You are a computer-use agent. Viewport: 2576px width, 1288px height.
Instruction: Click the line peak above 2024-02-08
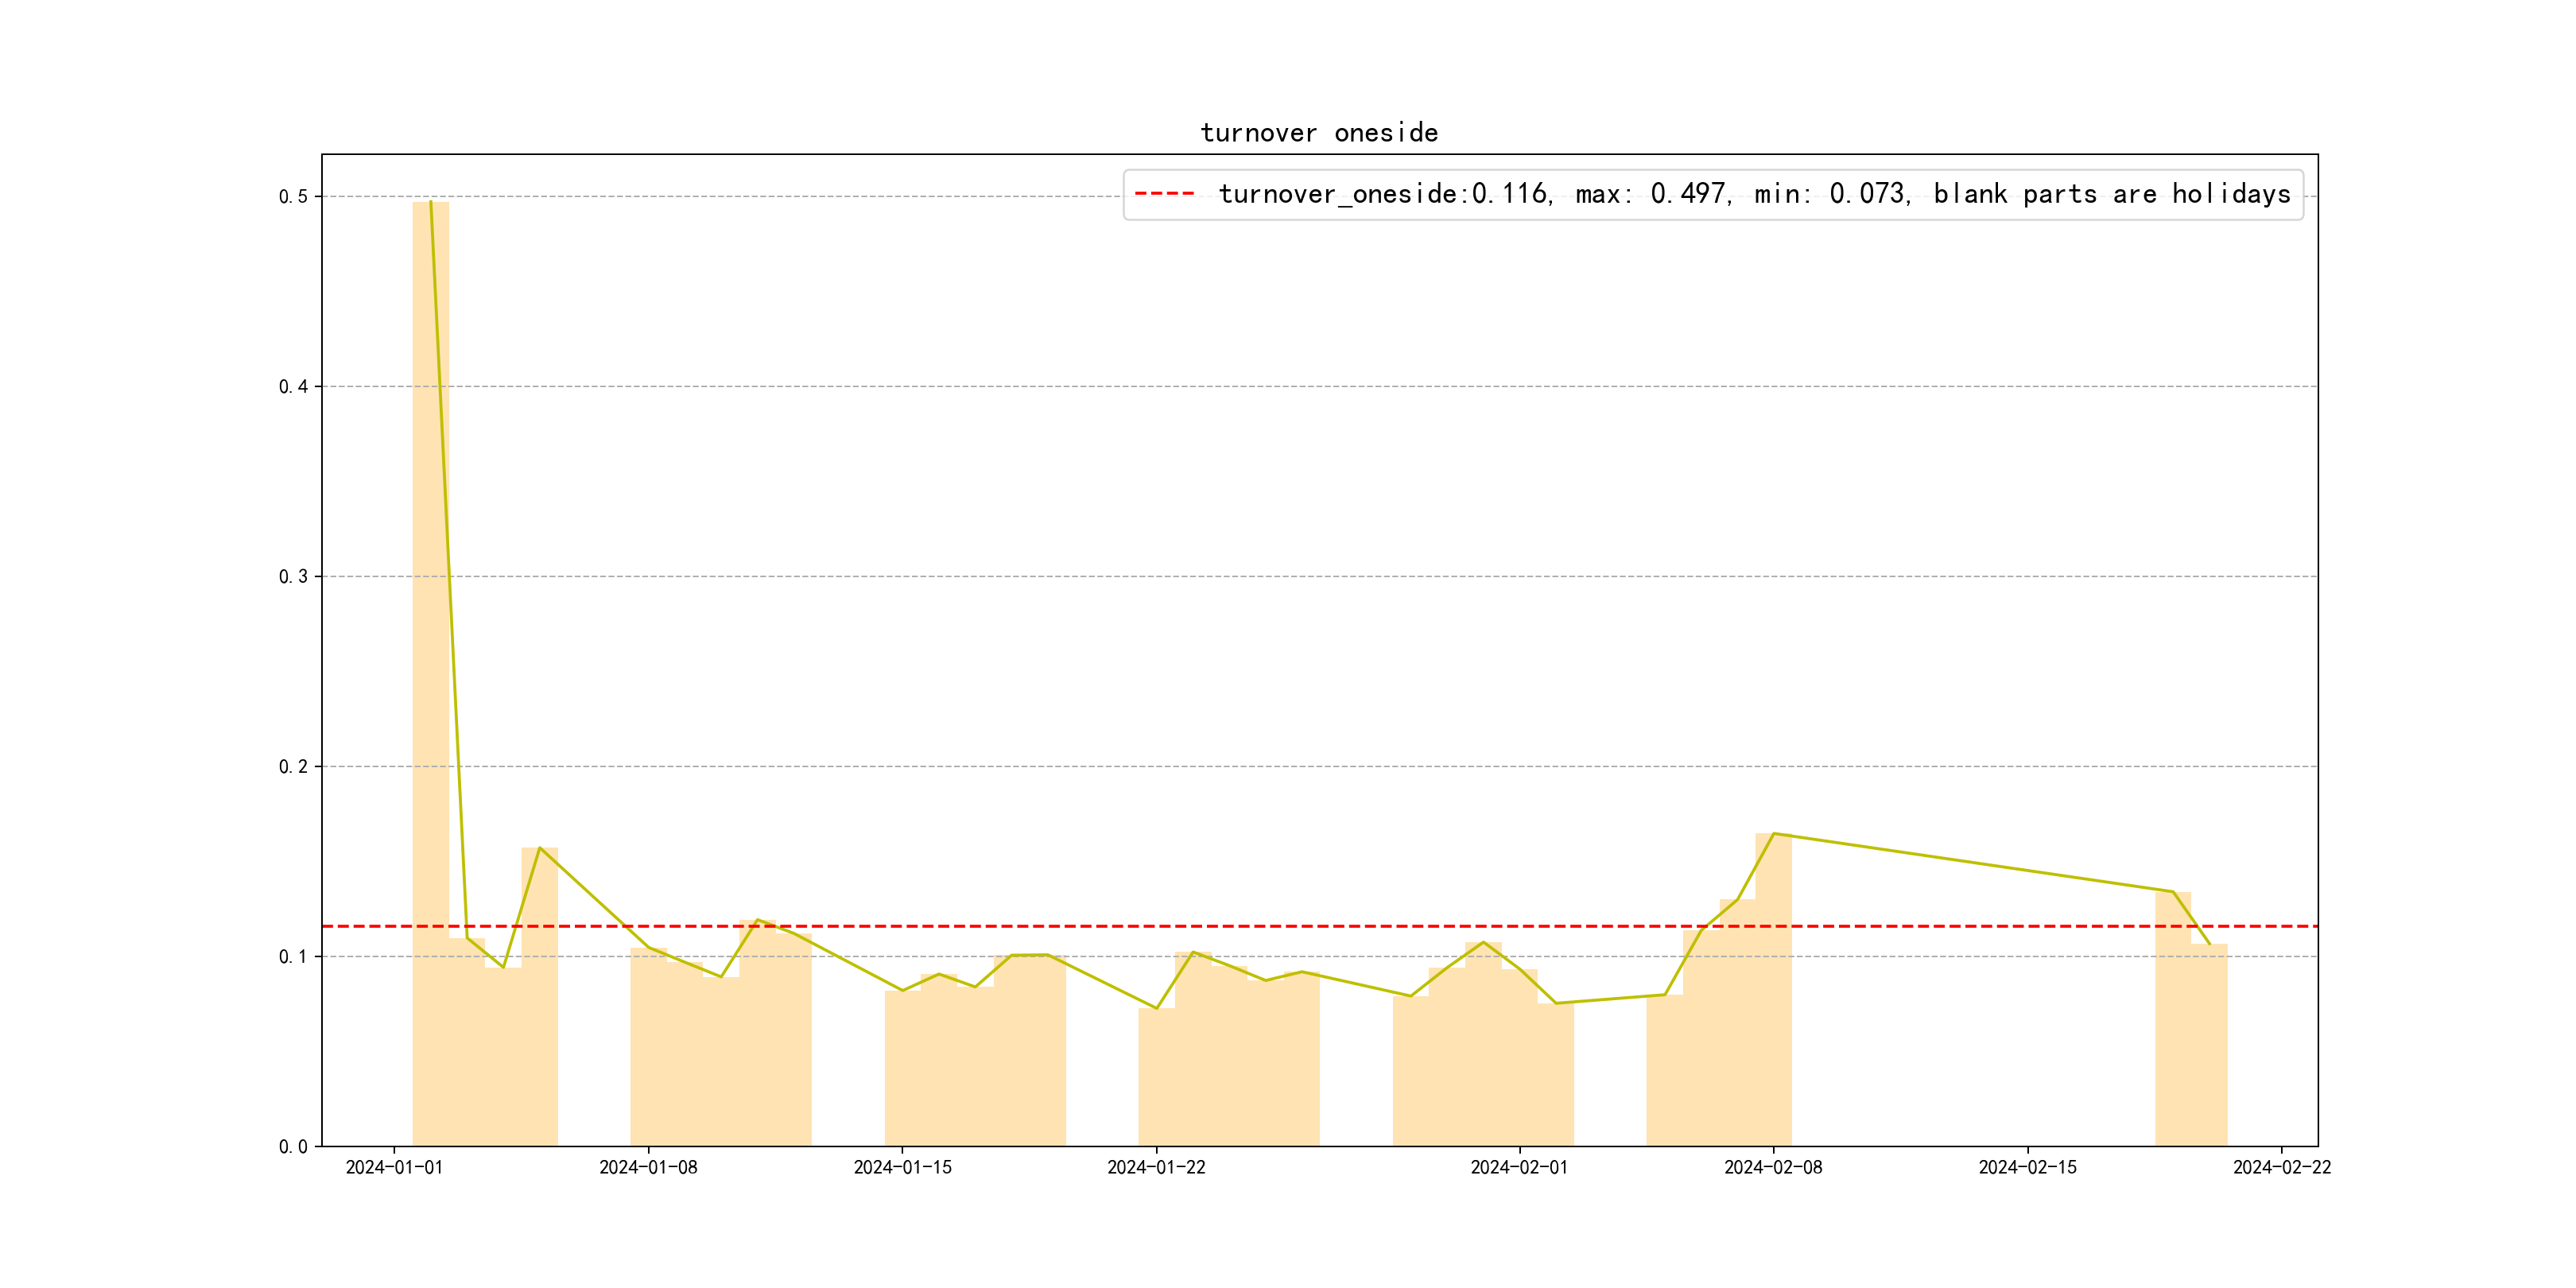point(1773,833)
